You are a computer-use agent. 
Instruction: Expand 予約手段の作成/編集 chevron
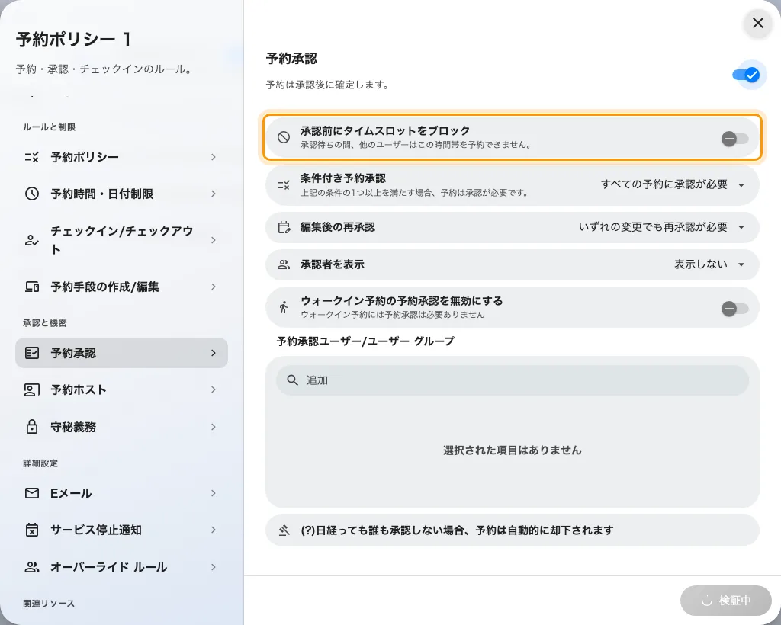click(x=214, y=287)
